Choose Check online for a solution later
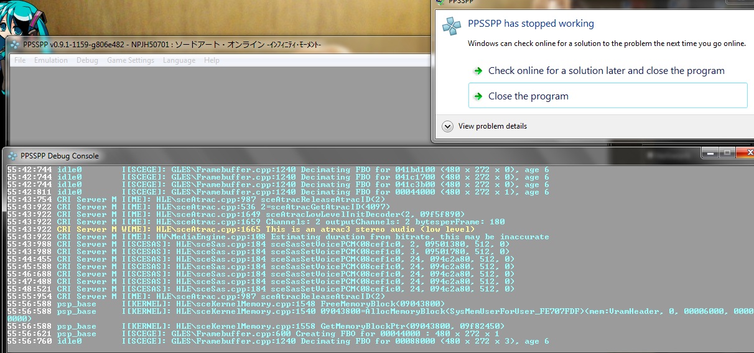The height and width of the screenshot is (353, 754). click(606, 71)
